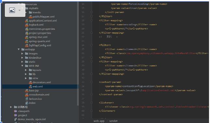The width and height of the screenshot is (210, 123).
Task: Click the project.properties file icon
Action: pyautogui.click(x=27, y=33)
